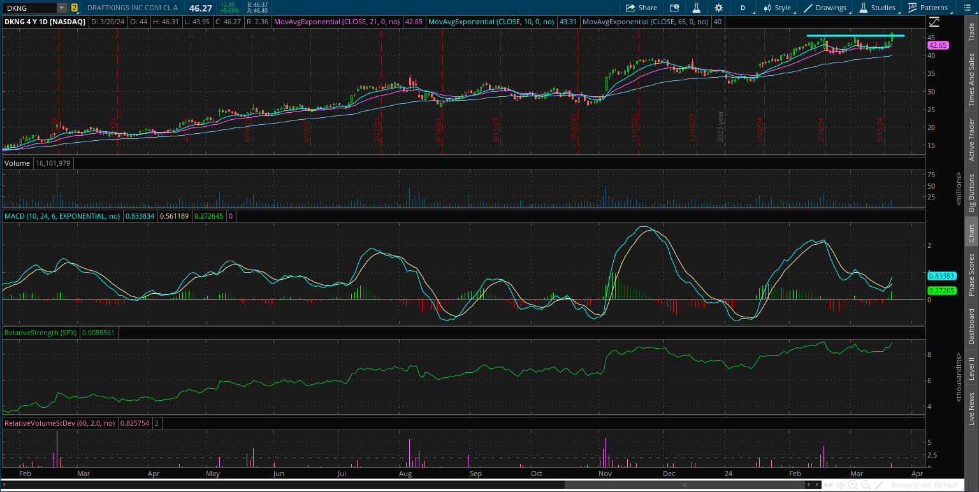This screenshot has height=492, width=979.
Task: Click the horizontal chart scrollbar thumb
Action: 684,485
